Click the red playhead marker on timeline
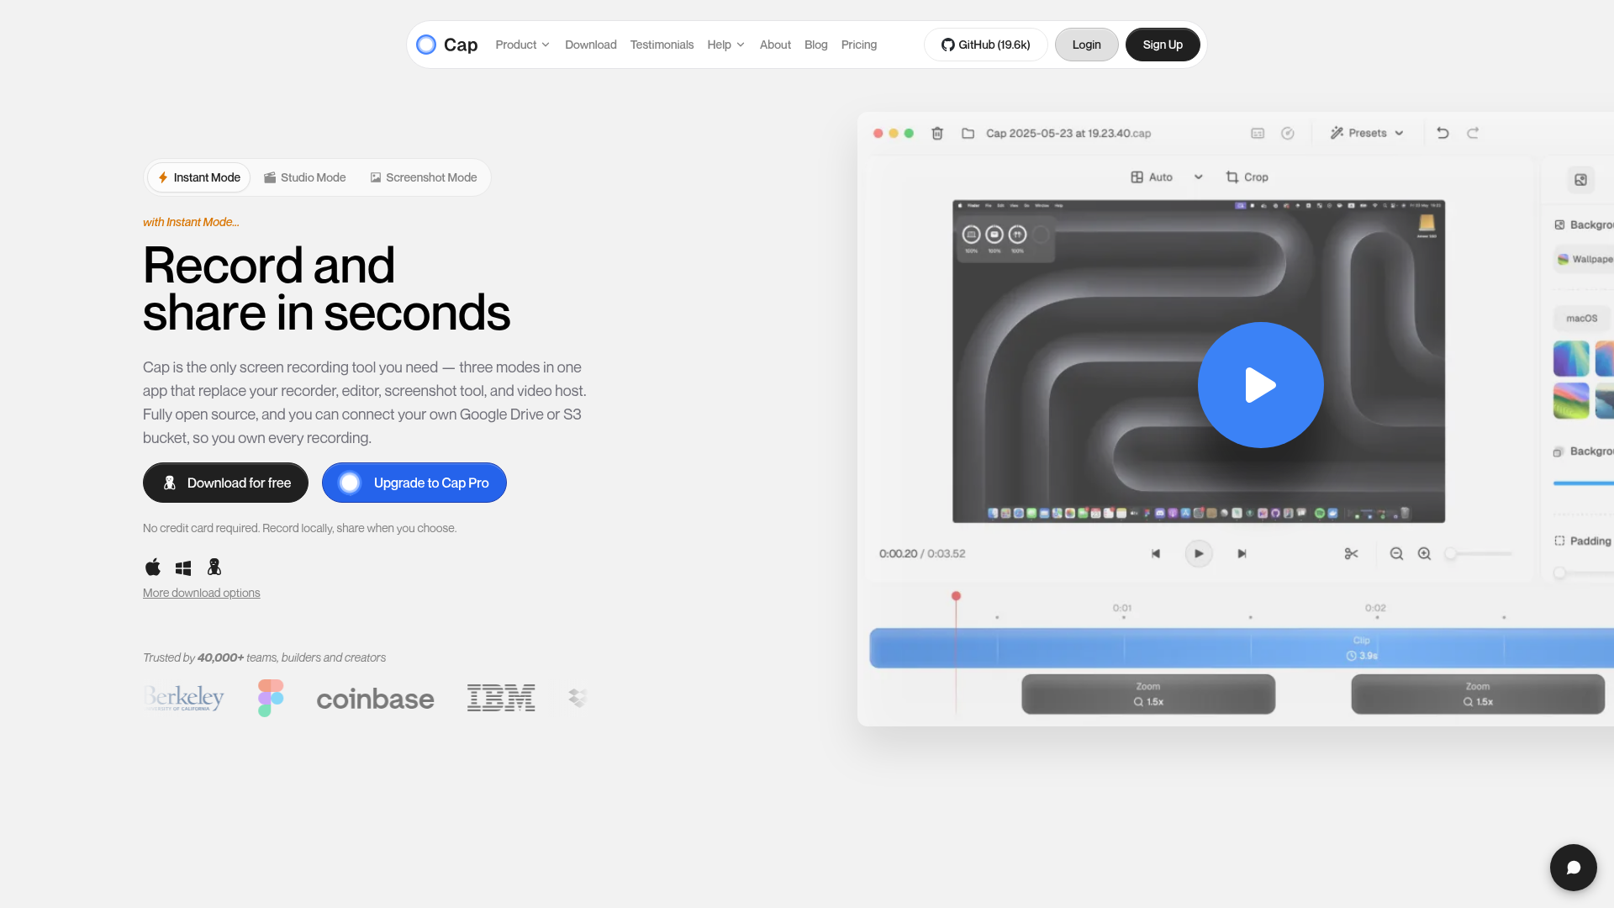This screenshot has width=1614, height=908. 956,596
